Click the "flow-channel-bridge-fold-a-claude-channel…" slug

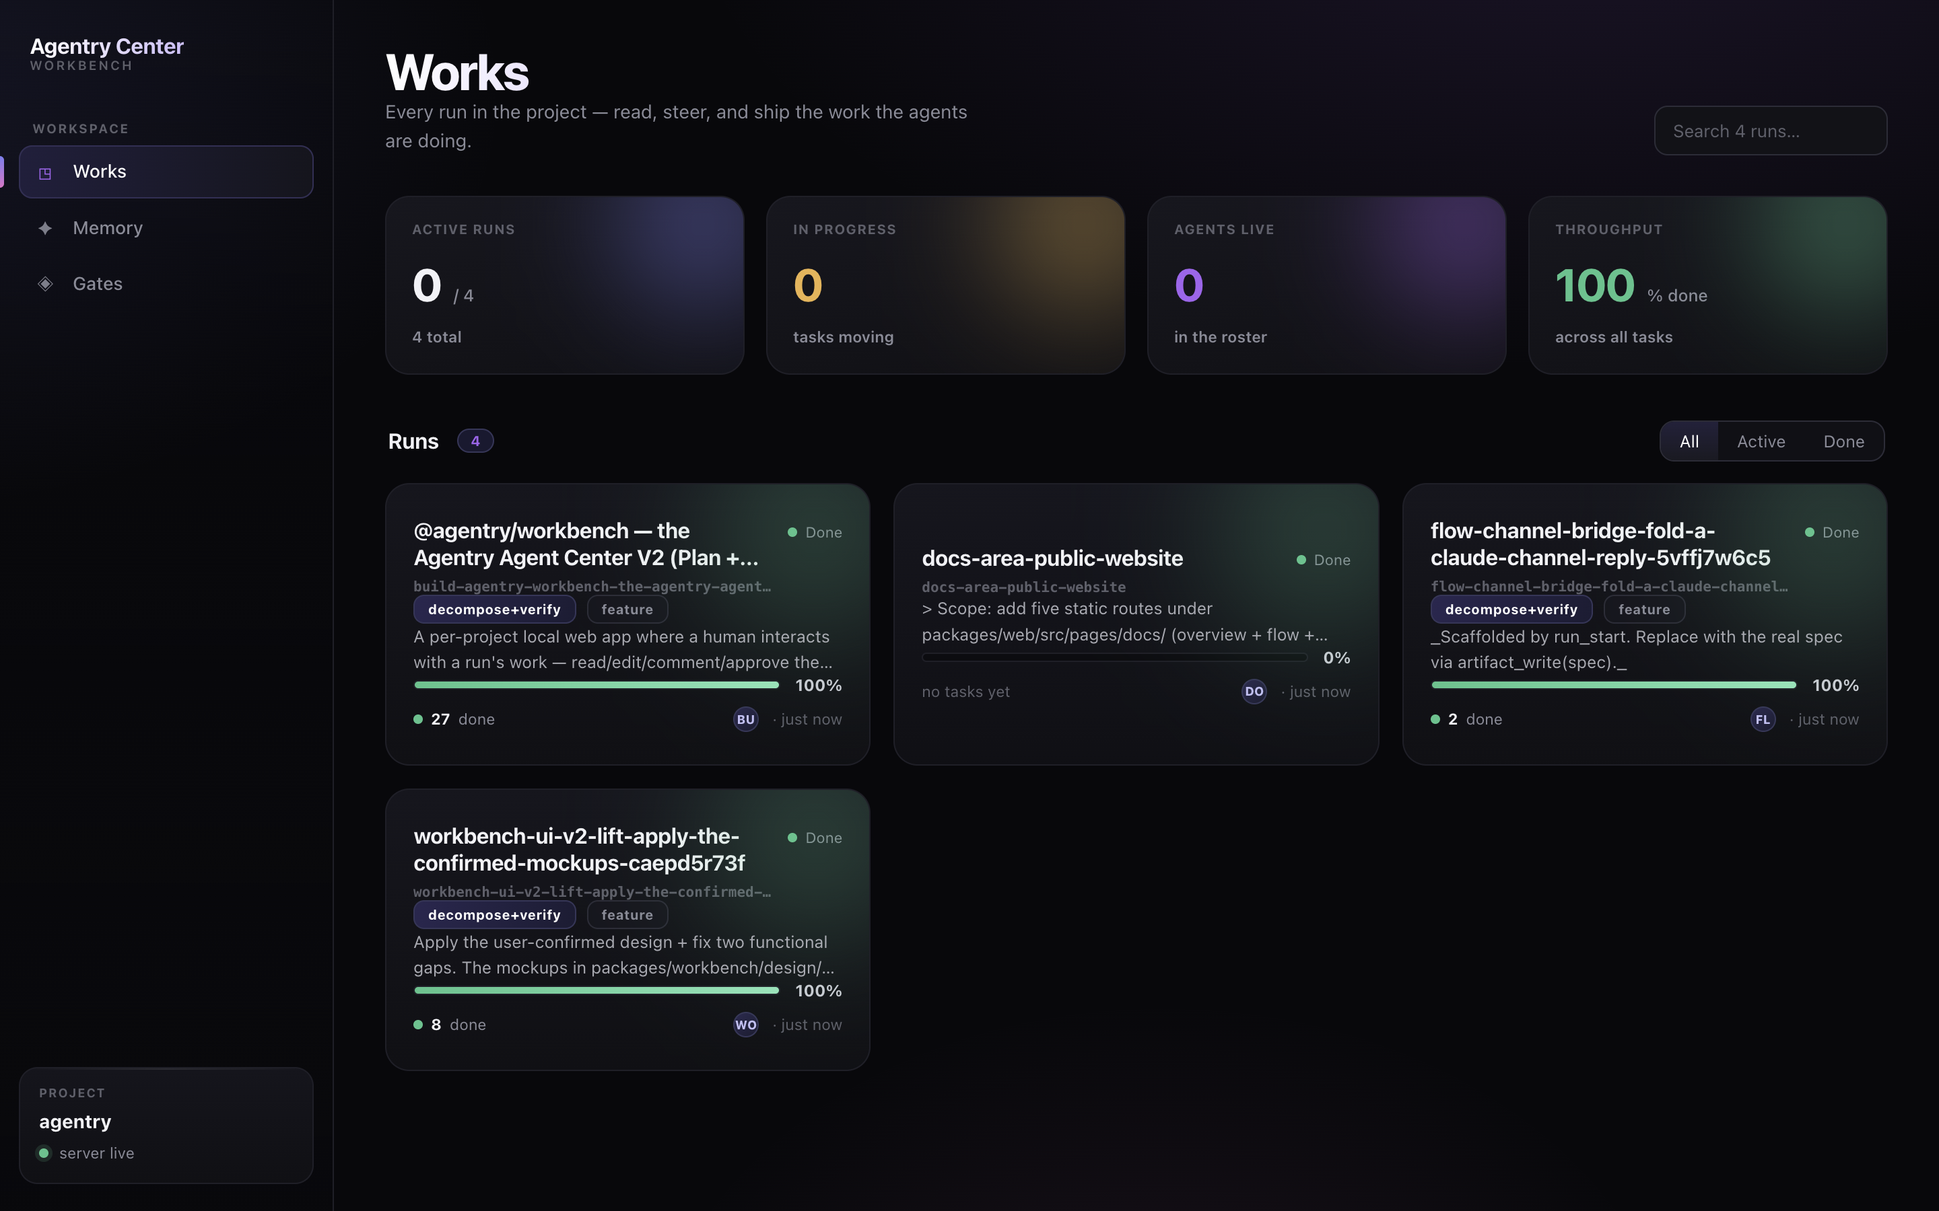coord(1609,586)
